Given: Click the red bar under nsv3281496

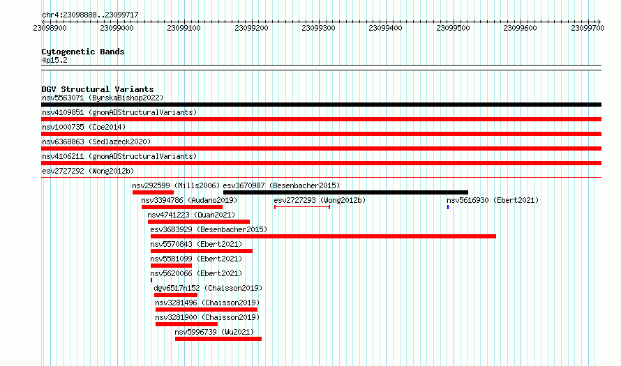Looking at the screenshot, I should (x=207, y=310).
